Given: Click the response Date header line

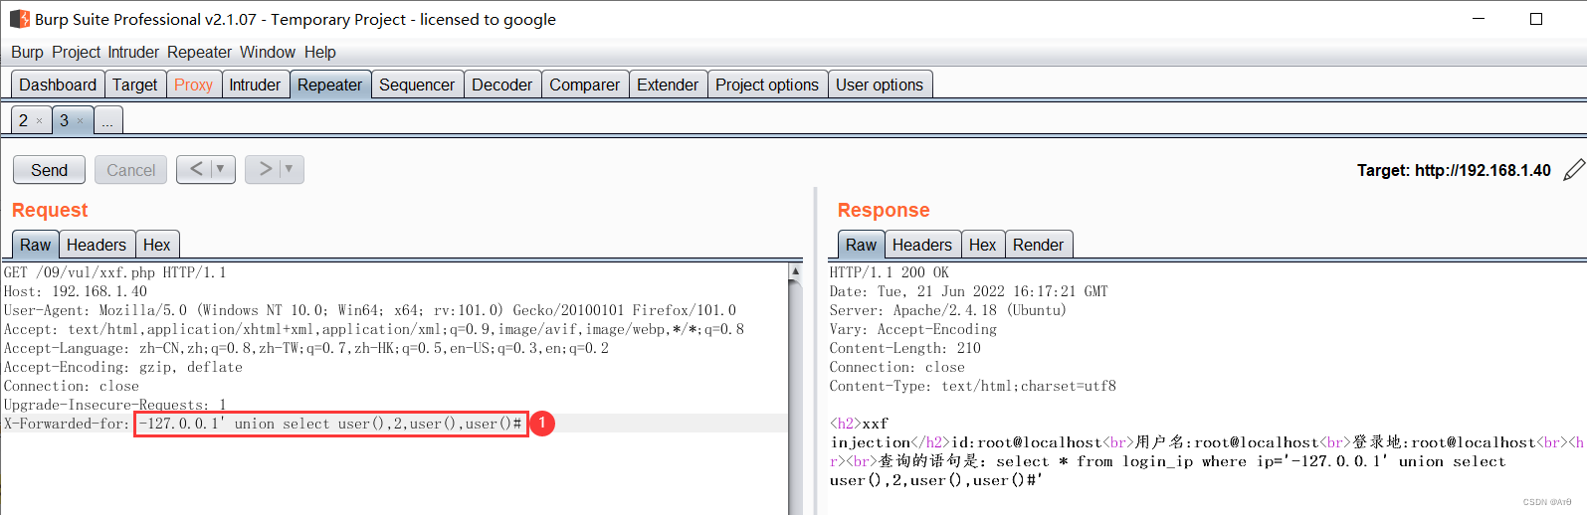Looking at the screenshot, I should tap(968, 291).
